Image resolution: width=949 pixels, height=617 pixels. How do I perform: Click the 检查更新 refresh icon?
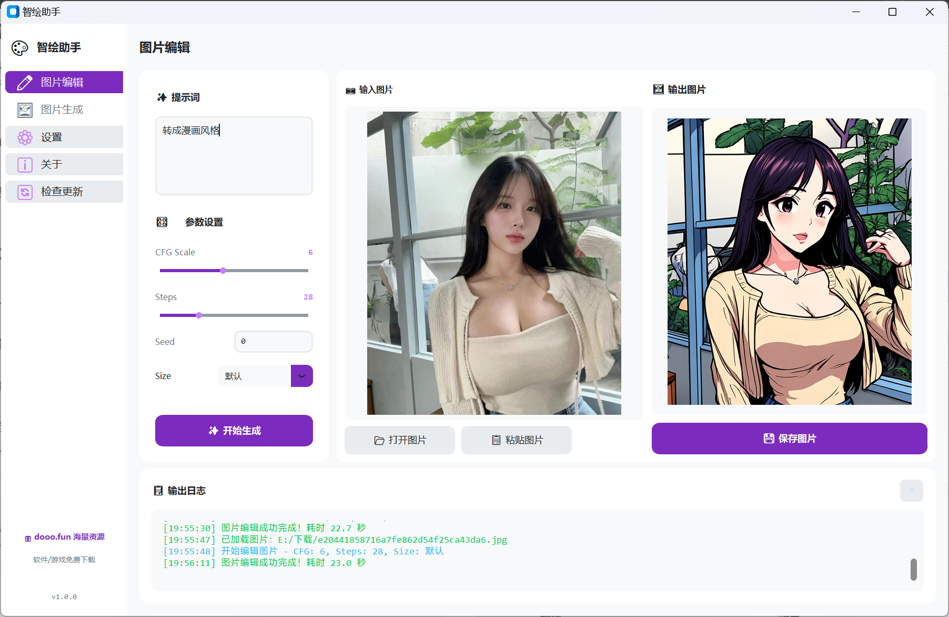pos(24,192)
